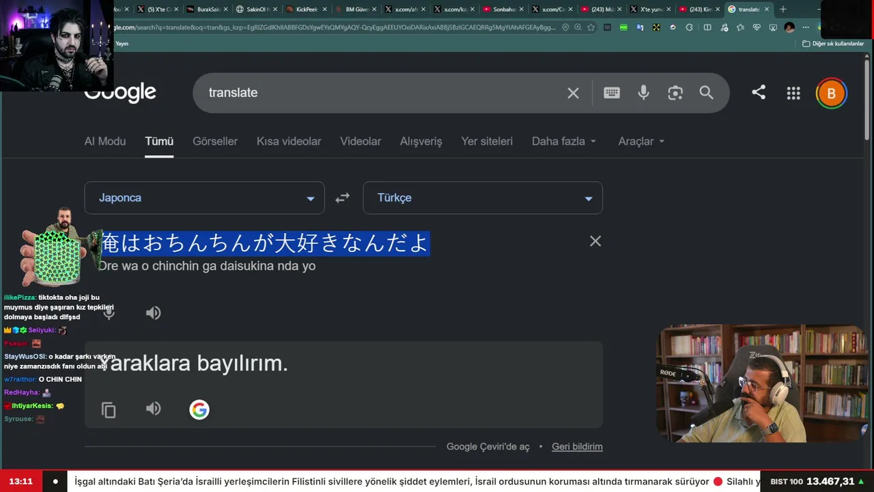Close the translate browser tab

point(767,10)
